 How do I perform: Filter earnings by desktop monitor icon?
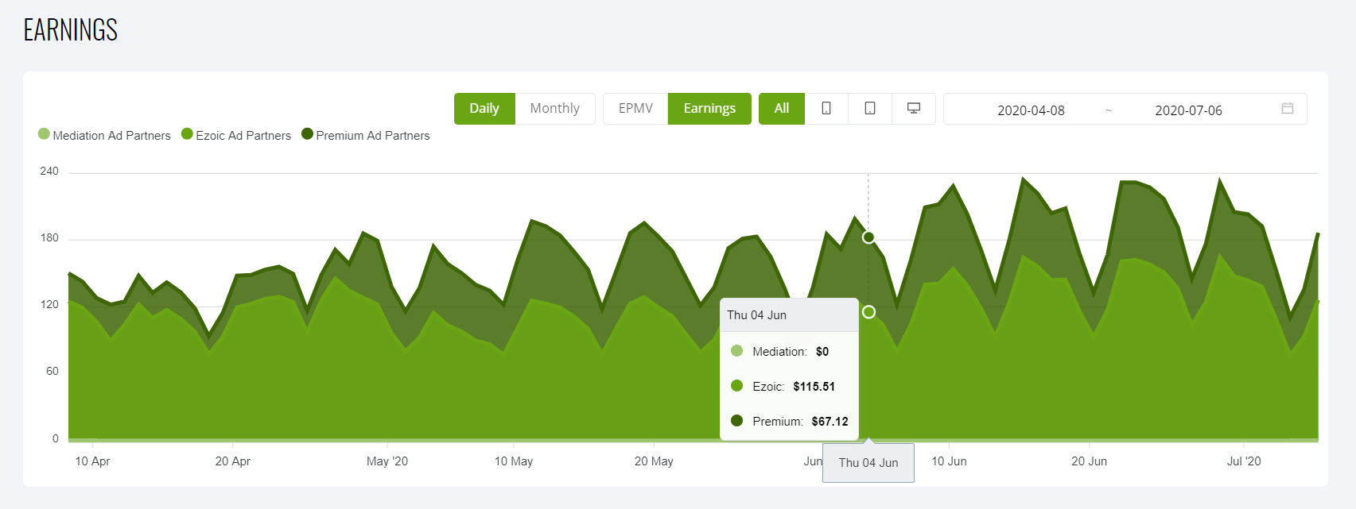point(914,109)
